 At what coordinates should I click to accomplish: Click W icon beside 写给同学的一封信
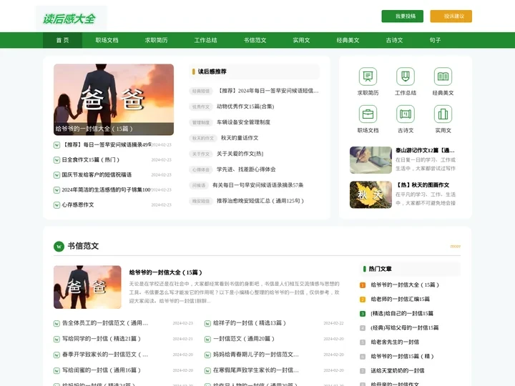click(57, 339)
